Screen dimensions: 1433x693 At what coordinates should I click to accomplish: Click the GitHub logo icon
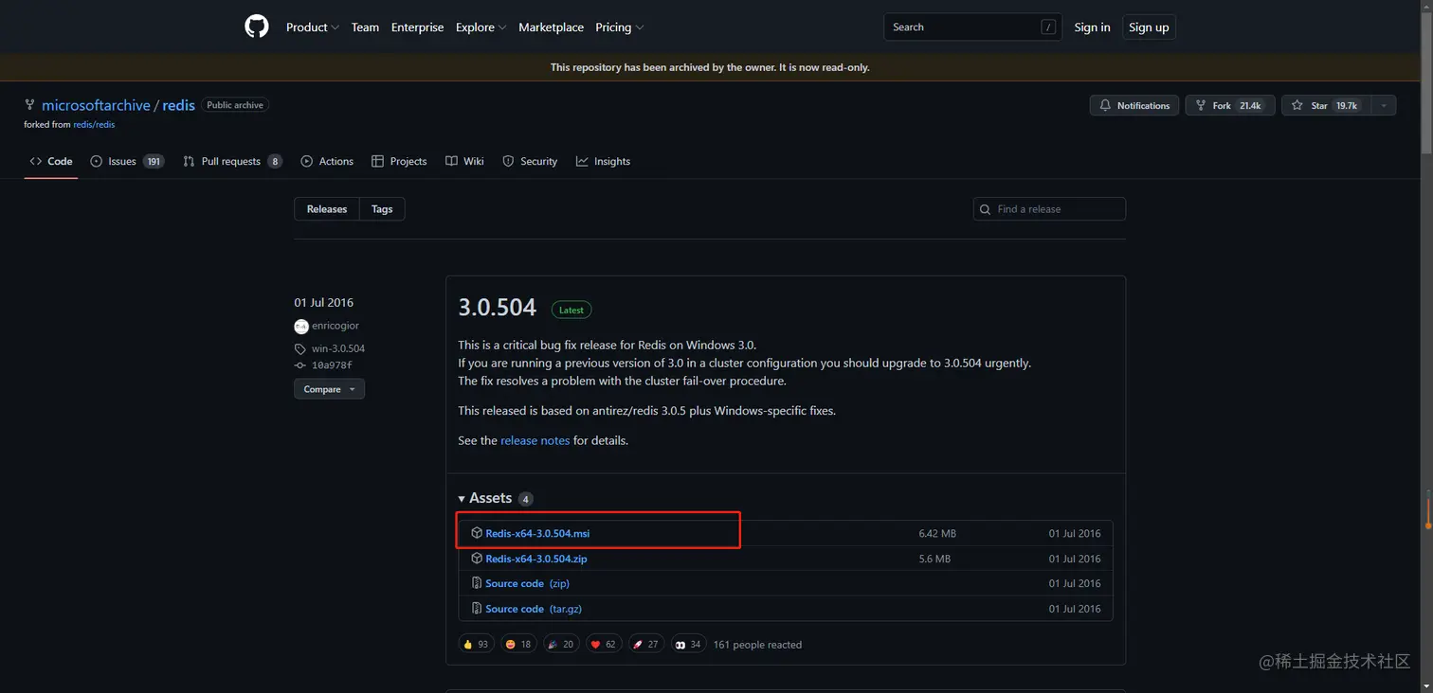(x=257, y=27)
